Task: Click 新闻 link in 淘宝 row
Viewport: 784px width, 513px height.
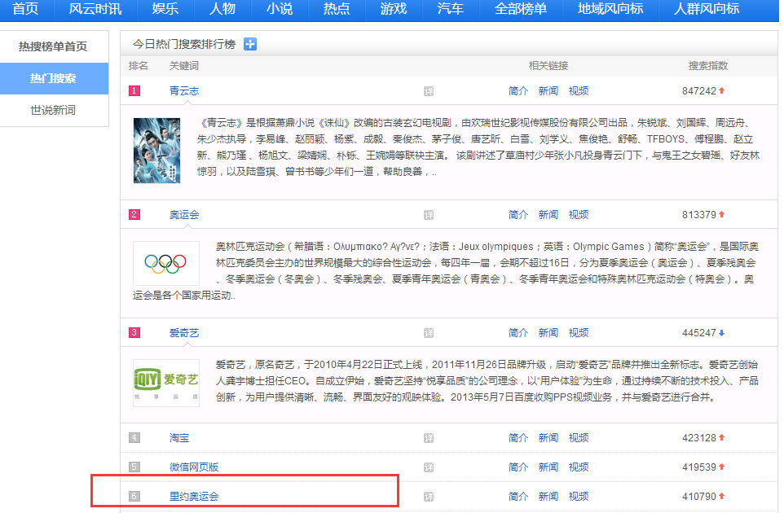Action: [x=548, y=438]
